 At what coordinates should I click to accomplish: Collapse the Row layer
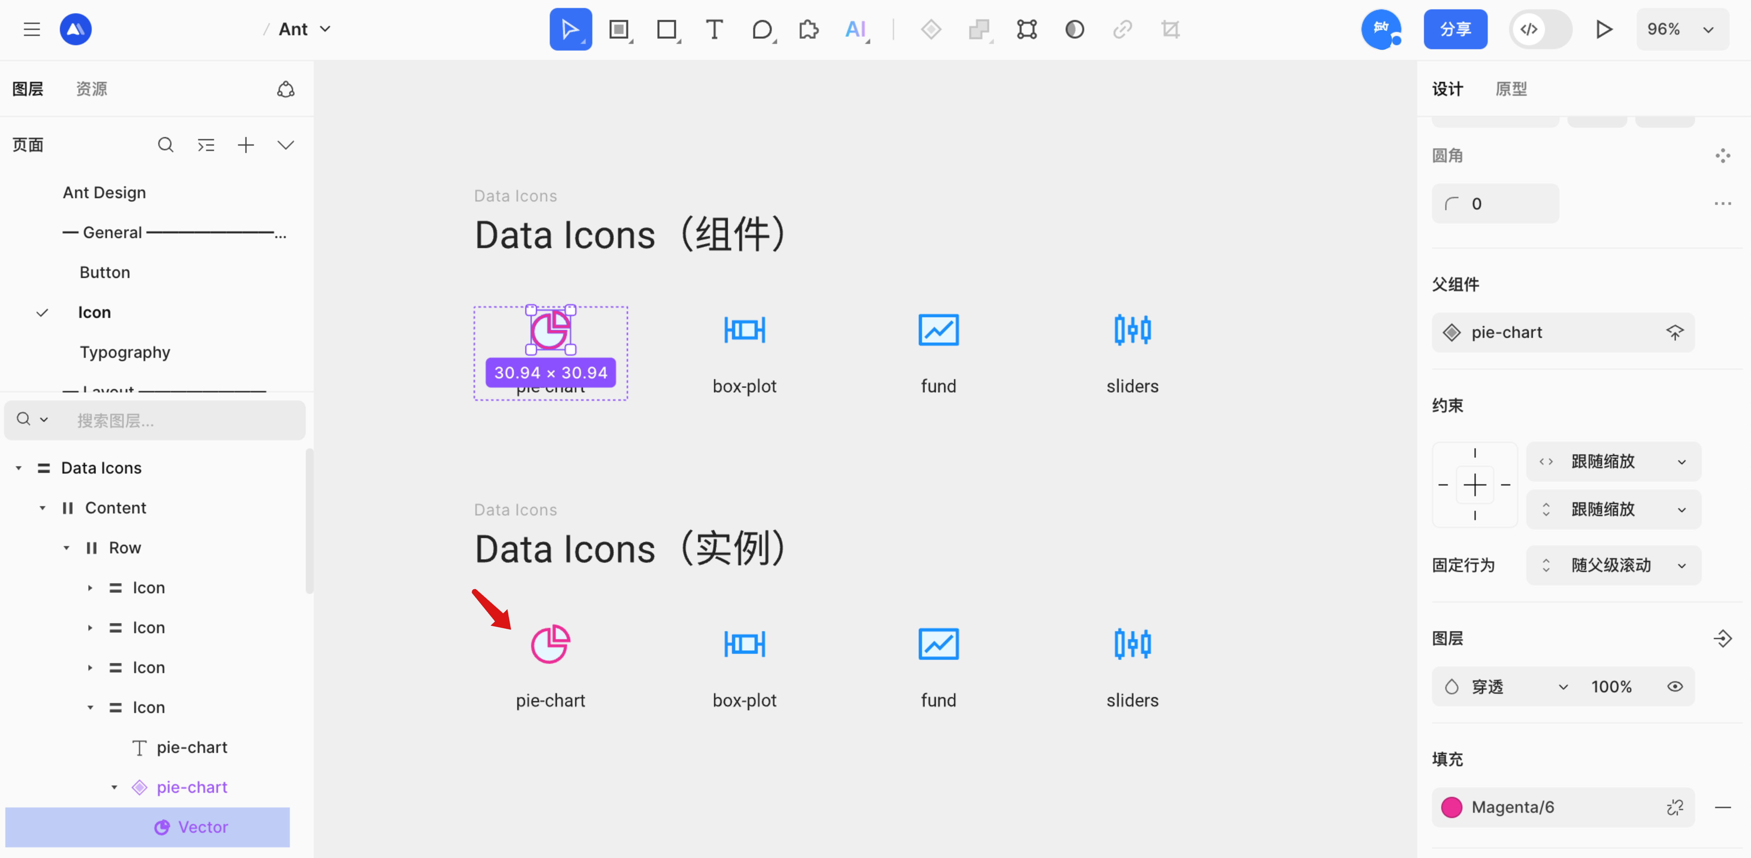coord(66,548)
